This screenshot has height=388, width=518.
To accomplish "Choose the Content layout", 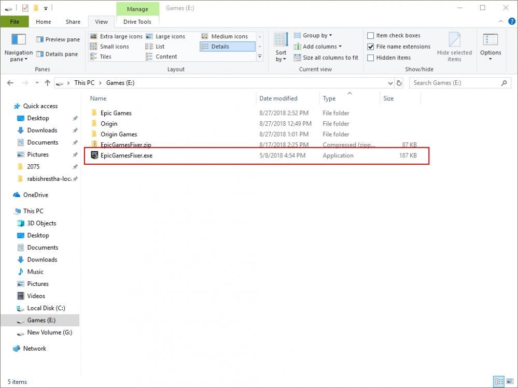I will click(x=162, y=56).
